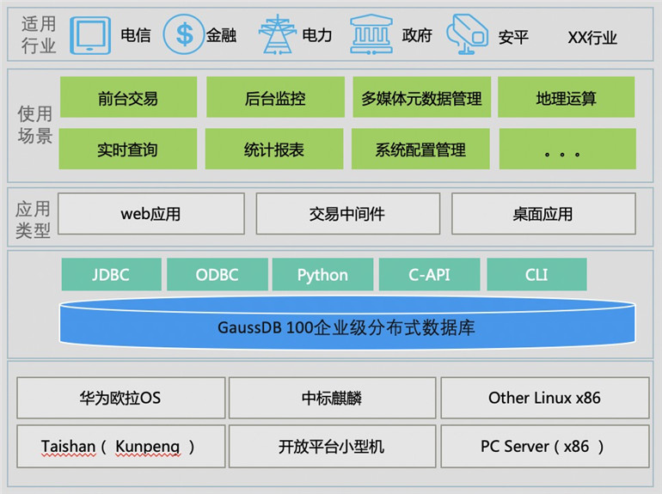662x494 pixels.
Task: Select the Taishan (Kunpeng) box
Action: click(120, 447)
